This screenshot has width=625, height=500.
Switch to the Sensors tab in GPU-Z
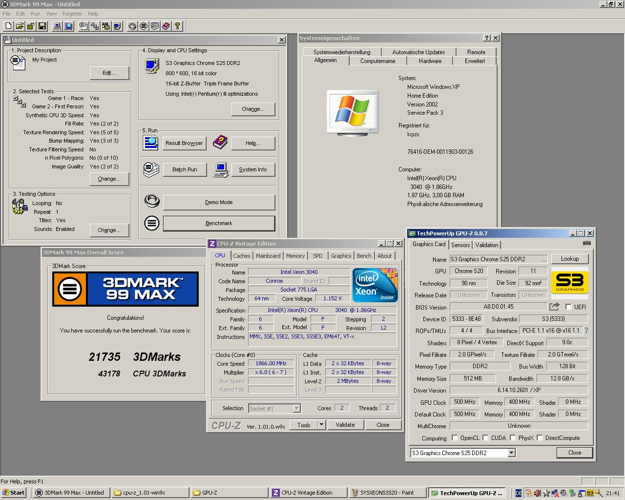click(460, 245)
